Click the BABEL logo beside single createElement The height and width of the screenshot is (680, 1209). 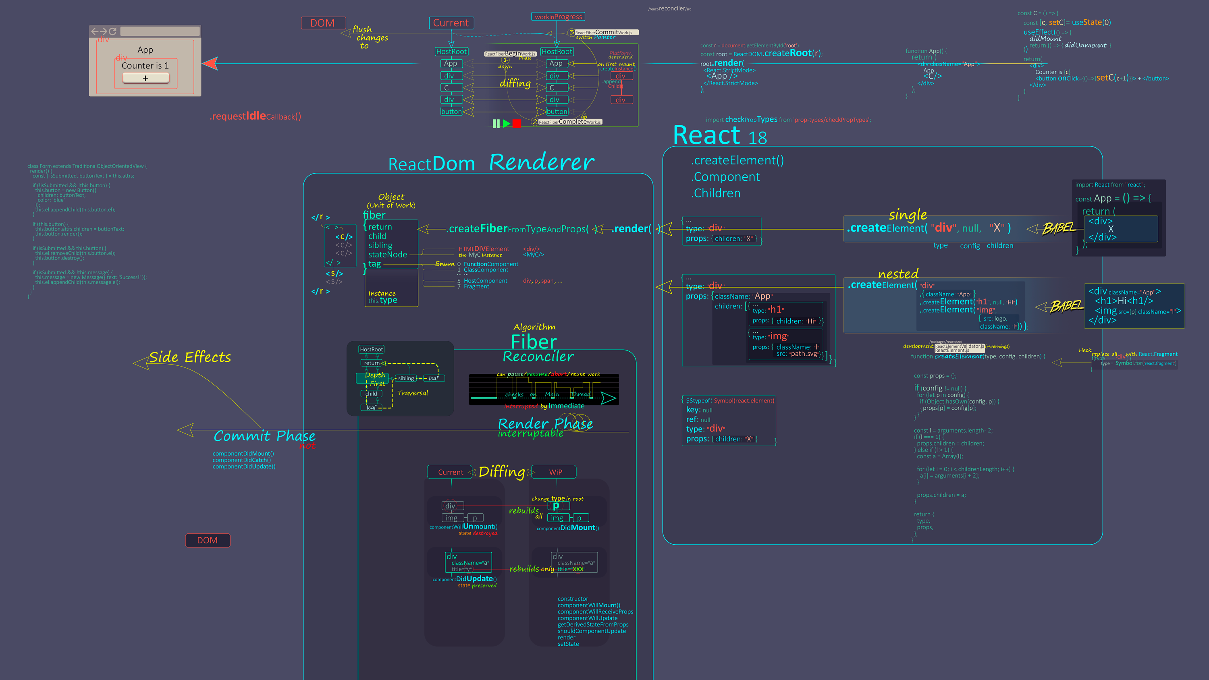tap(1058, 228)
